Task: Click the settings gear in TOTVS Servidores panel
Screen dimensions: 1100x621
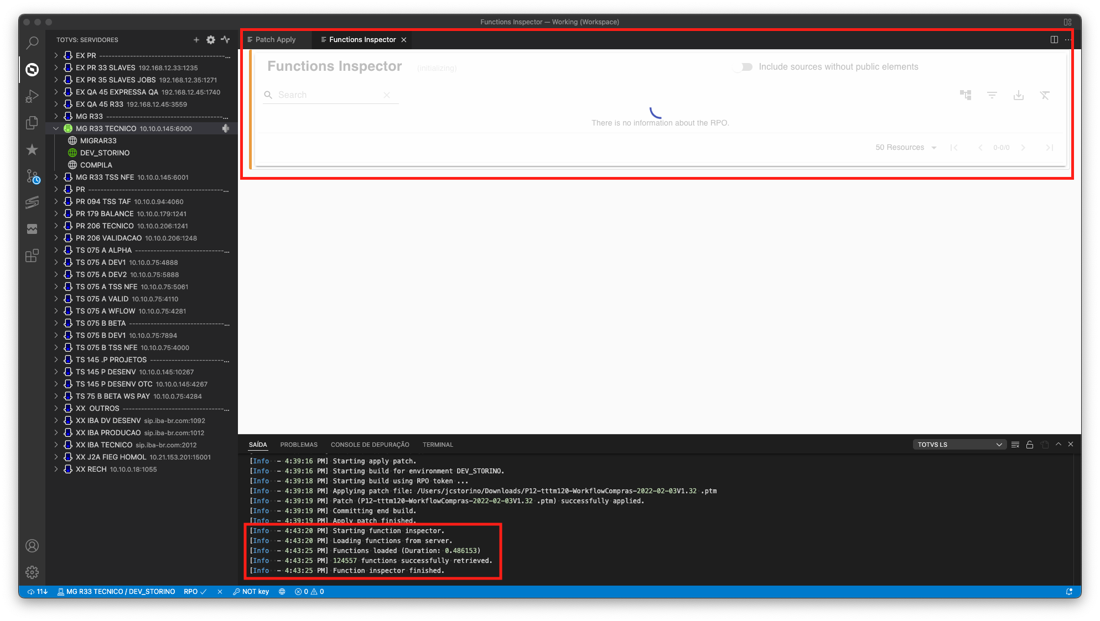Action: (211, 39)
